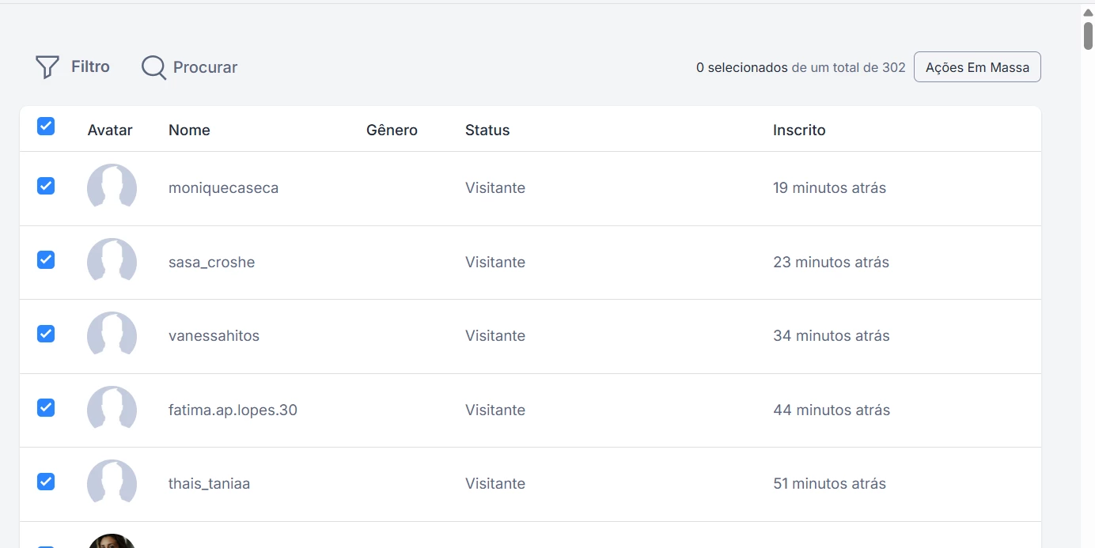This screenshot has height=548, width=1095.
Task: Click the Status column header
Action: tap(487, 130)
